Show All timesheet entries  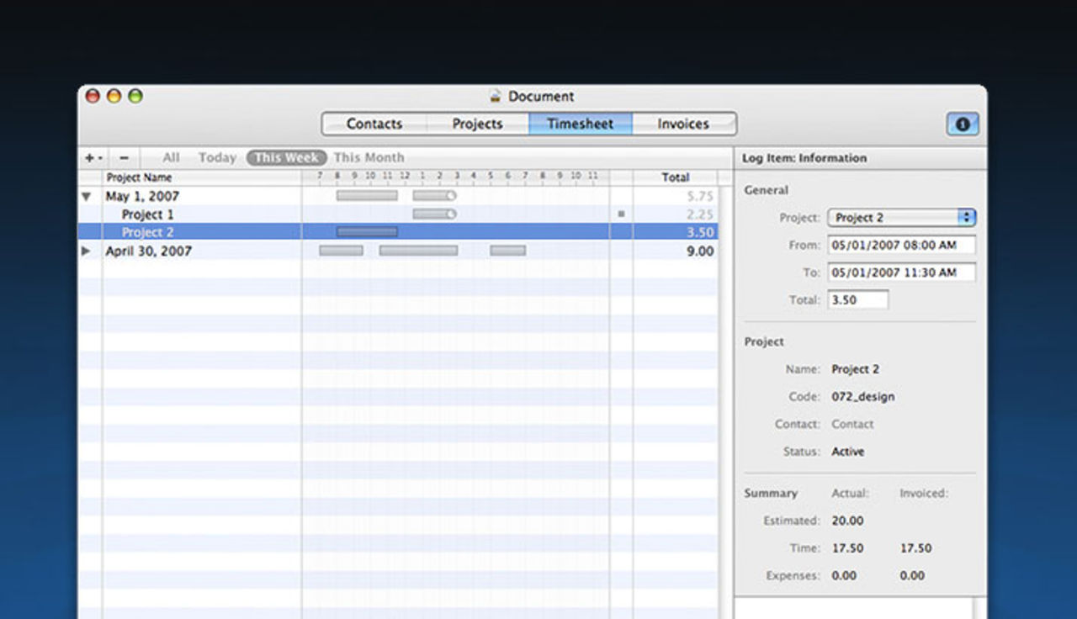coord(171,157)
